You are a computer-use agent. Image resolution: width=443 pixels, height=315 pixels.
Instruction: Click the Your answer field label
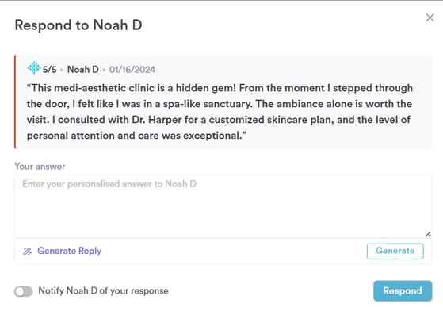pos(40,167)
